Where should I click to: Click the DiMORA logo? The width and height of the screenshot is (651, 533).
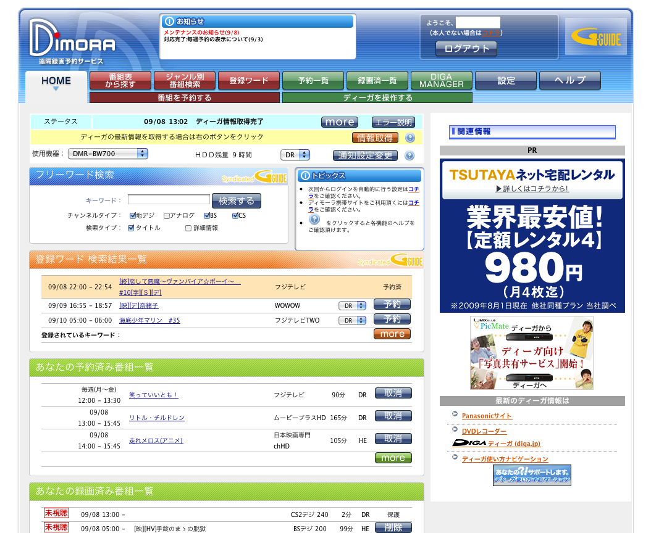[x=72, y=40]
